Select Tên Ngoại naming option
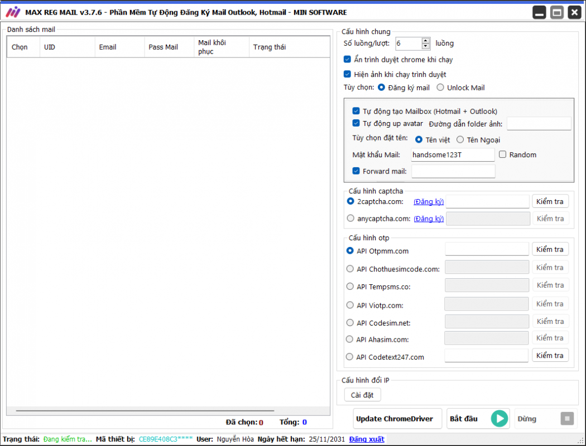The image size is (586, 446). point(460,139)
